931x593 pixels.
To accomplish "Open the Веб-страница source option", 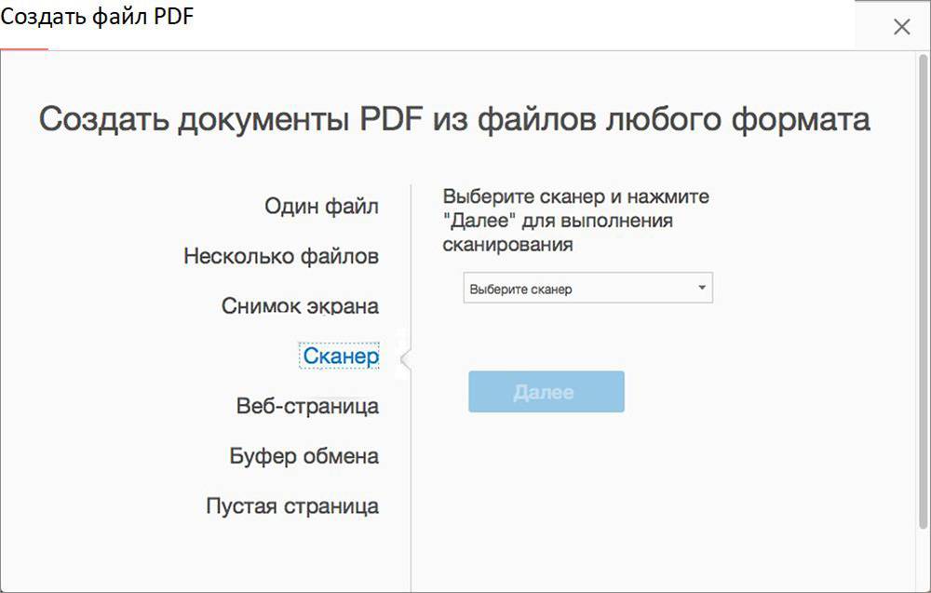I will tap(307, 407).
